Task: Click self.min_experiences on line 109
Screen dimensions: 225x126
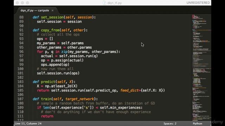Action: coord(120,107)
